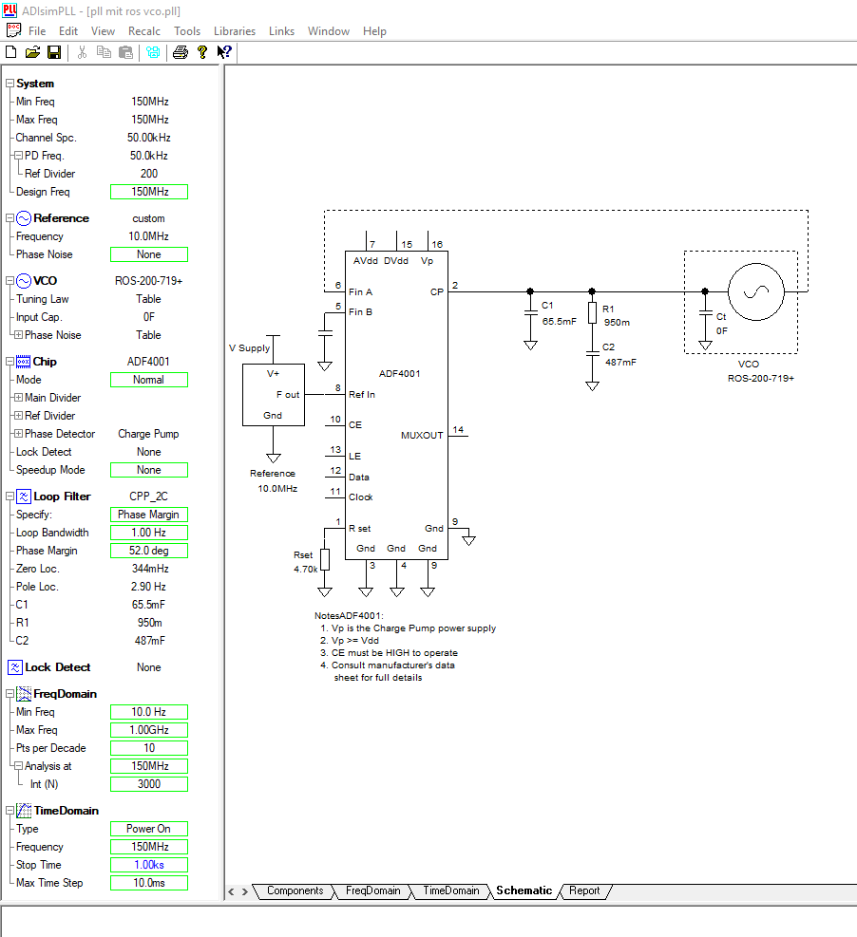Save the design with the floppy disk icon
Image resolution: width=857 pixels, height=937 pixels.
tap(54, 52)
